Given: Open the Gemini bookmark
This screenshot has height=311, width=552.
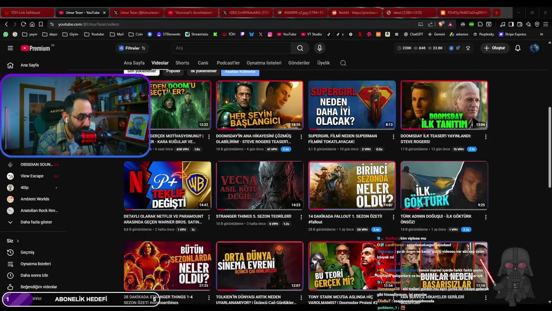Looking at the screenshot, I should click(x=436, y=34).
